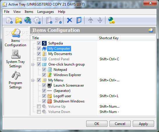Select the Launch Screensaver row text
Image resolution: width=159 pixels, height=132 pixels.
tap(69, 85)
